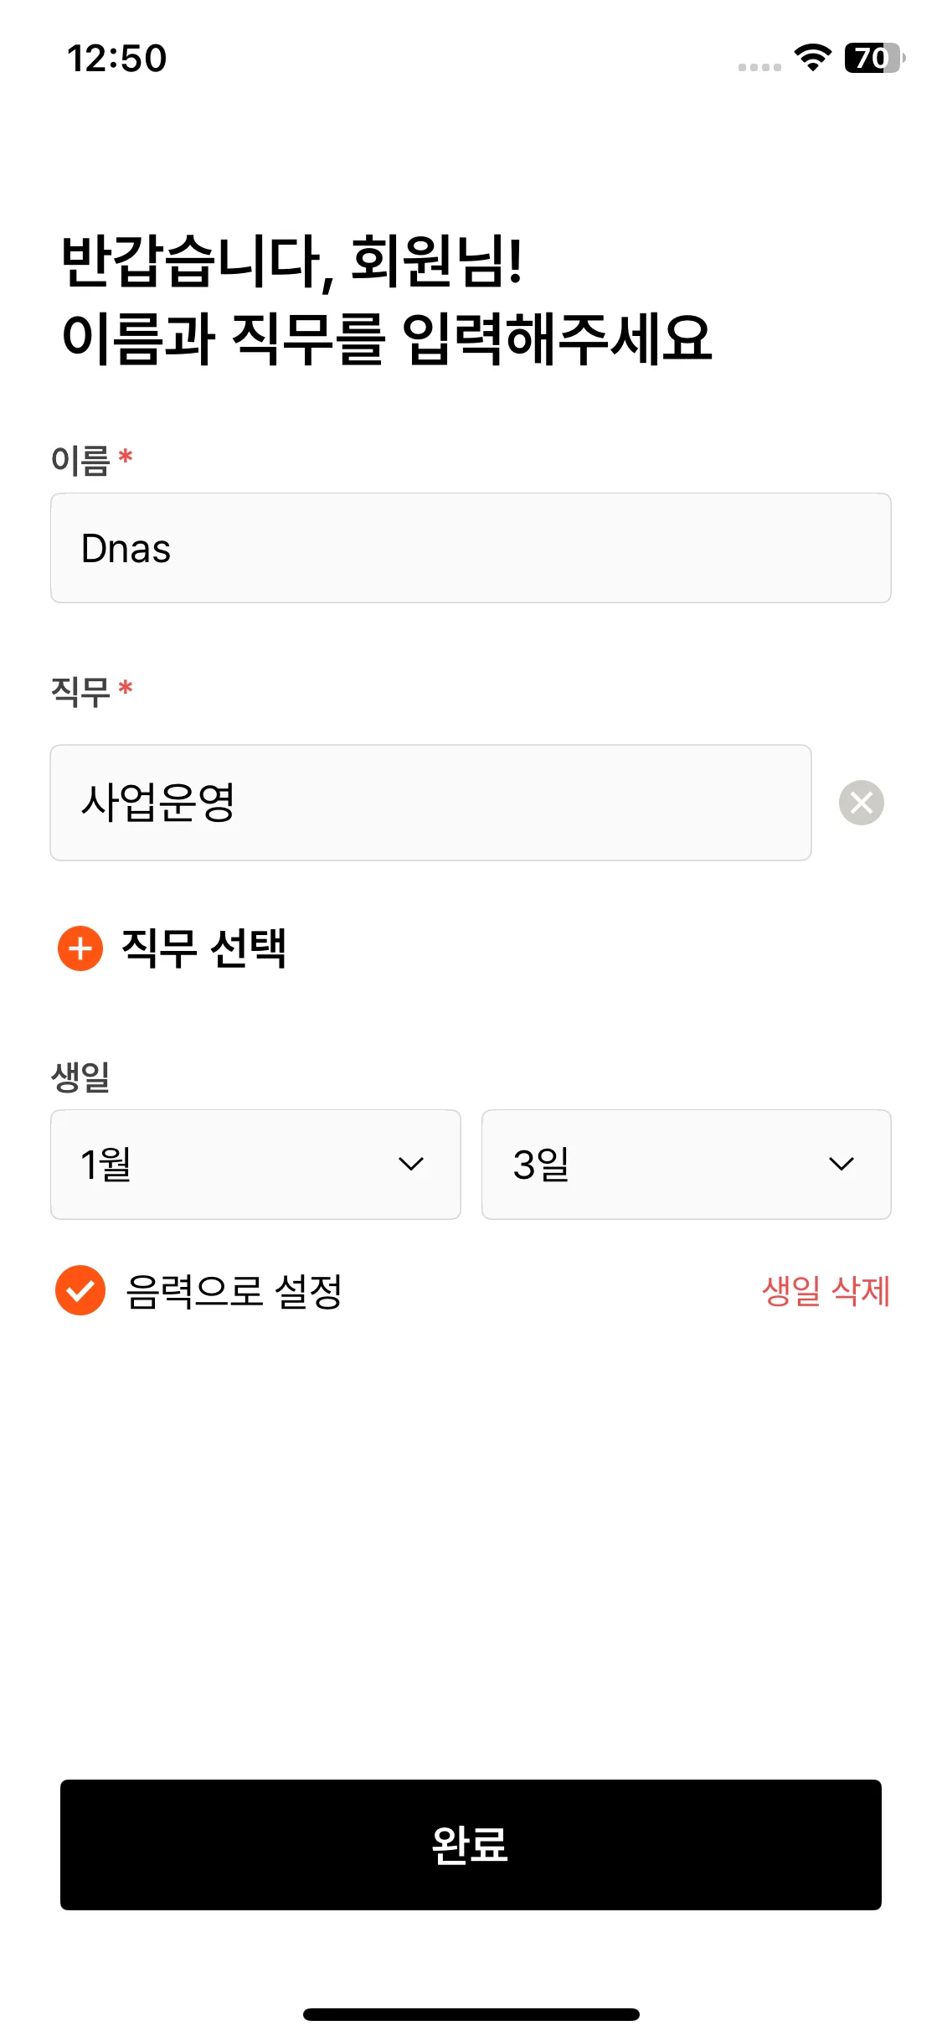Tap the Wi-Fi status icon
942x2041 pixels.
click(x=812, y=58)
